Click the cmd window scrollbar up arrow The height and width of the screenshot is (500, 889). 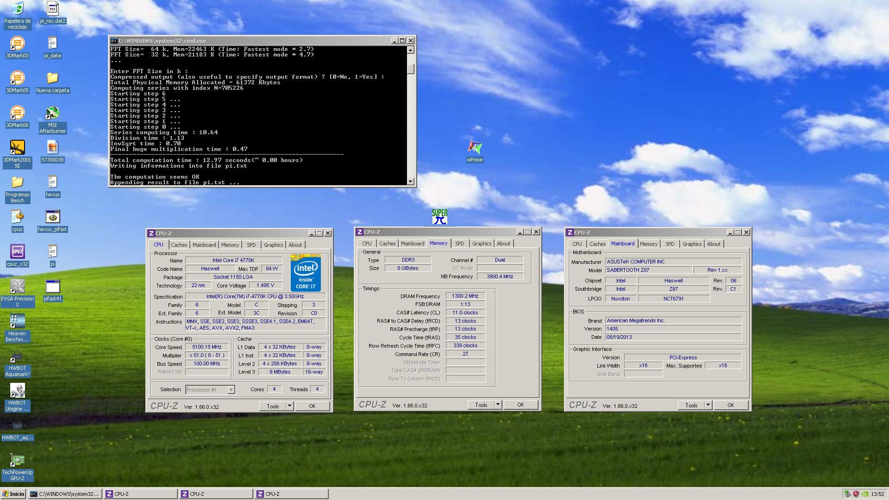[410, 50]
